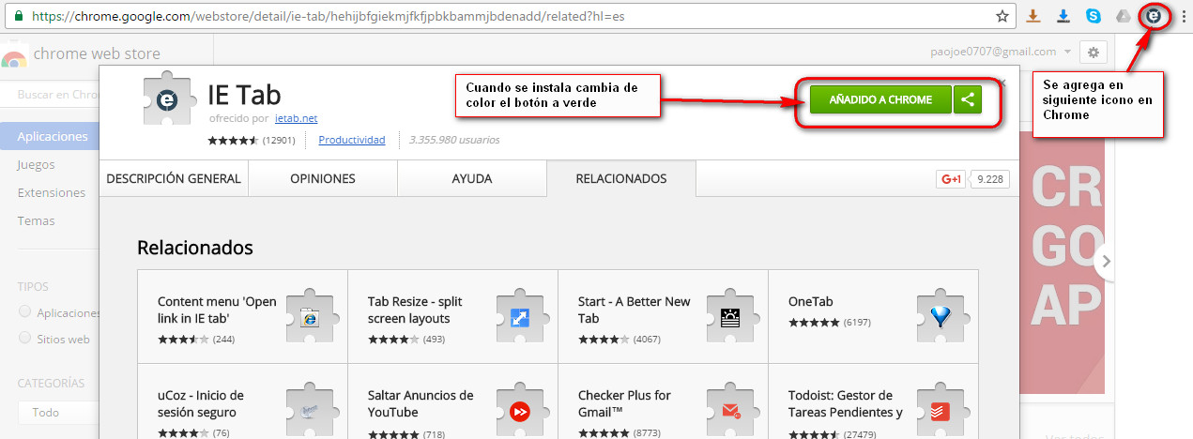1193x439 pixels.
Task: Select the Aplicaciones type radio button
Action: tap(25, 311)
